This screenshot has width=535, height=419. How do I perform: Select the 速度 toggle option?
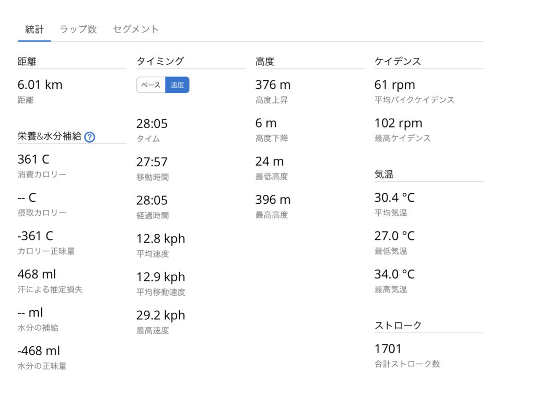tap(177, 85)
